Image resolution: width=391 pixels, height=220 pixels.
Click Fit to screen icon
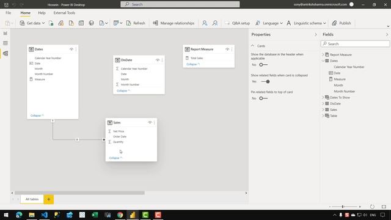coord(384,207)
